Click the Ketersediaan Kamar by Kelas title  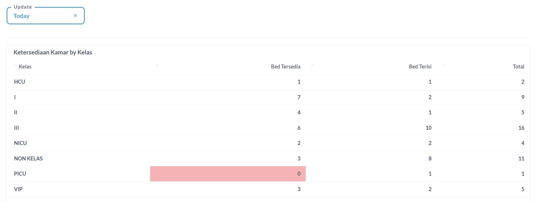click(53, 52)
